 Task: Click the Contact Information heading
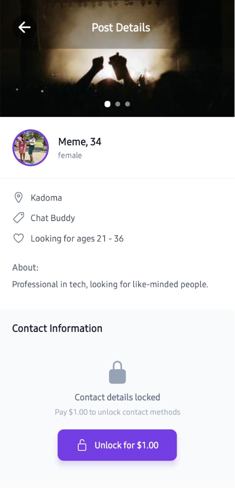pyautogui.click(x=57, y=328)
